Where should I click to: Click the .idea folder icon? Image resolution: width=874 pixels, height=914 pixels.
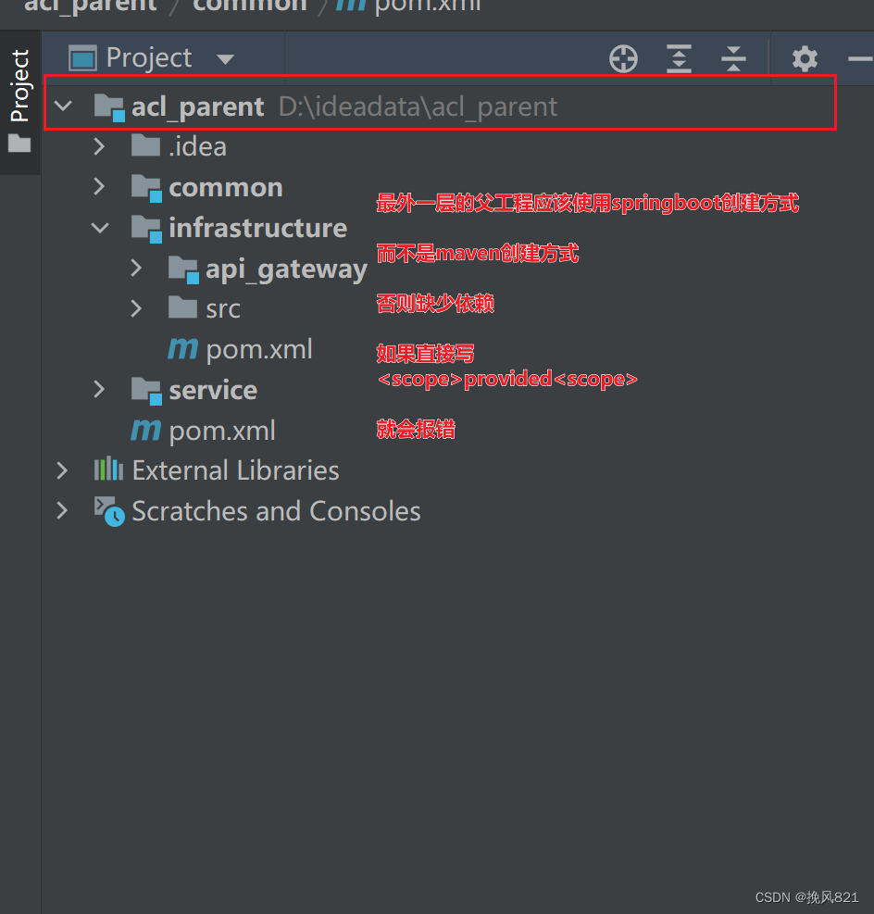[145, 145]
